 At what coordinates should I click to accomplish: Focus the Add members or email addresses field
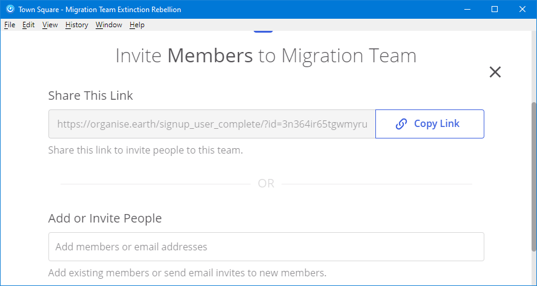tap(266, 247)
